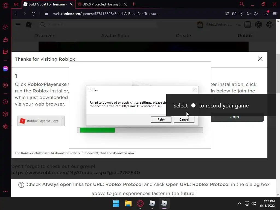Switch to the active Roblox taskbar window

point(164,203)
